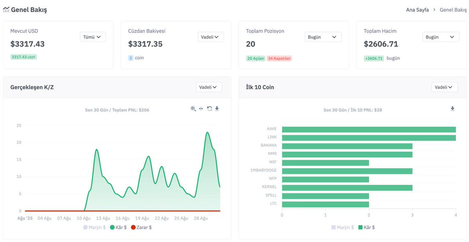The image size is (469, 242).
Task: Click the $3317.43 Mevcut USD value
Action: click(x=27, y=44)
